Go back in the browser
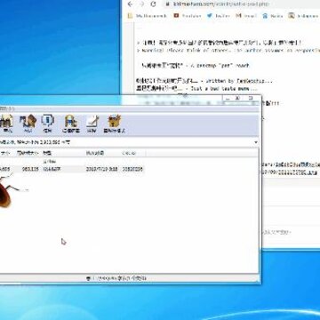 pyautogui.click(x=130, y=4)
